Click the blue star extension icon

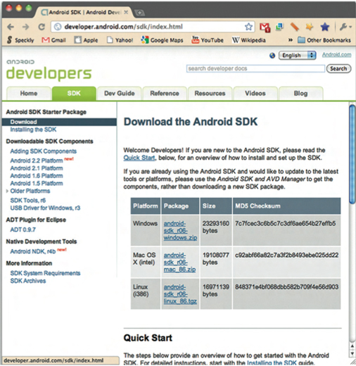coord(325,27)
